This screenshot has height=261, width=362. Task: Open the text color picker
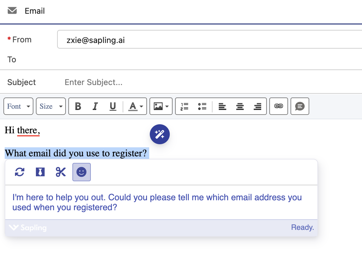coord(136,106)
